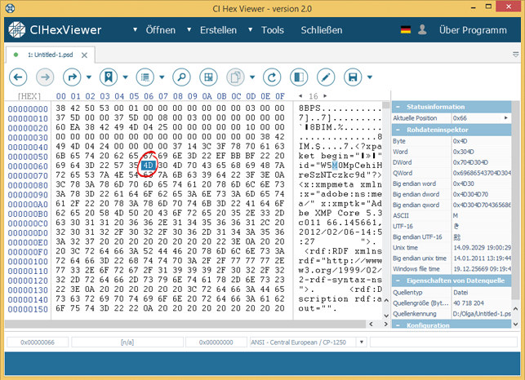This screenshot has width=525, height=380.
Task: Open the encoding dropdown ANSI Central European
Action: tap(362, 342)
